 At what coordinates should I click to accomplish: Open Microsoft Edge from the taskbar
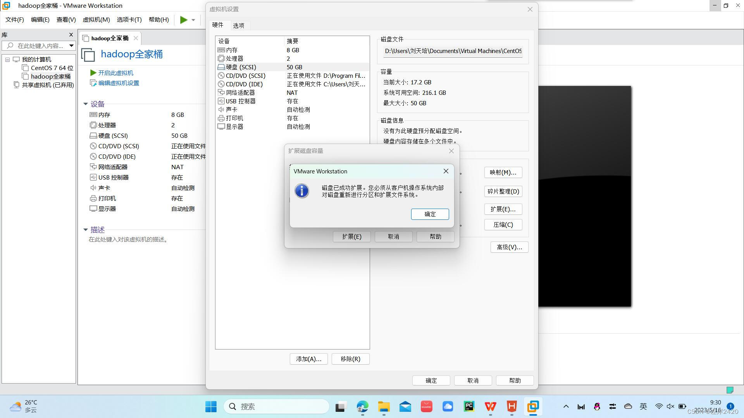coord(362,406)
